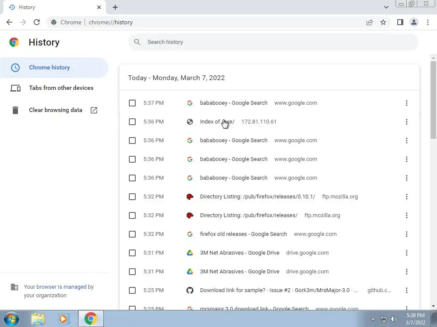Image resolution: width=437 pixels, height=327 pixels.
Task: Open the side panel icon
Action: pyautogui.click(x=400, y=22)
